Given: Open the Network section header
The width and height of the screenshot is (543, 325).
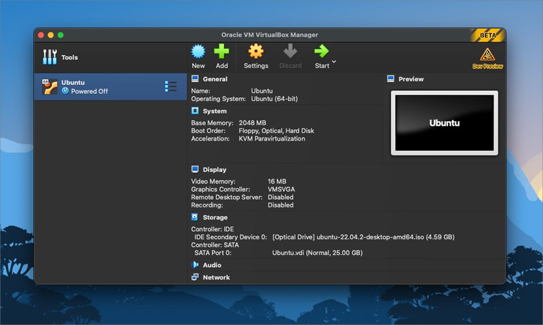Looking at the screenshot, I should [216, 277].
